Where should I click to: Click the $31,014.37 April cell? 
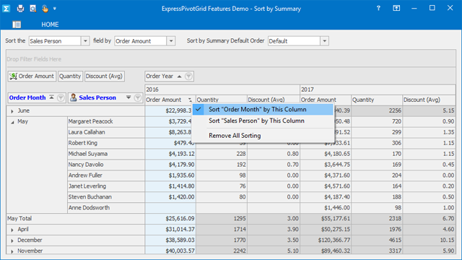point(170,230)
